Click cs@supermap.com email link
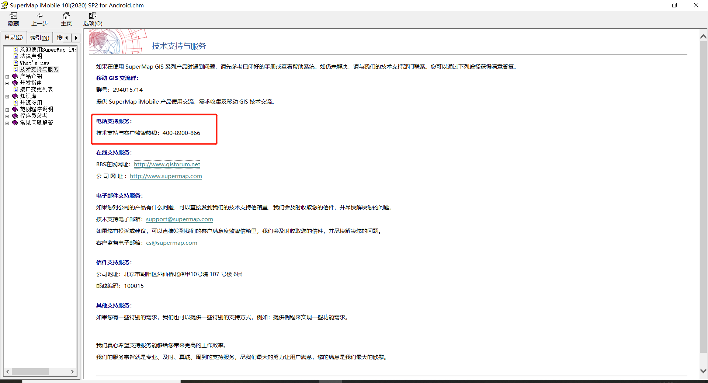Screen dimensions: 708x383 (x=171, y=243)
